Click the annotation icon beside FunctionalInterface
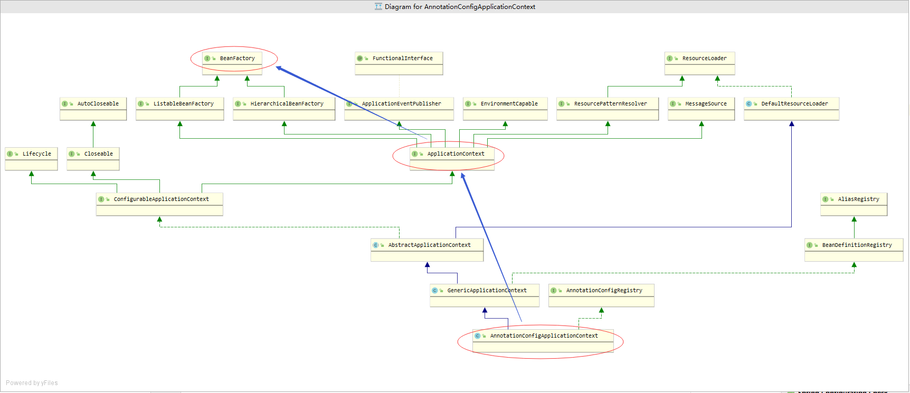 coord(360,59)
